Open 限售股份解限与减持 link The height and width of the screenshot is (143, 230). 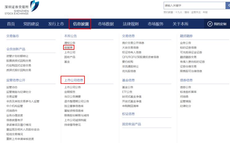click(x=76, y=115)
